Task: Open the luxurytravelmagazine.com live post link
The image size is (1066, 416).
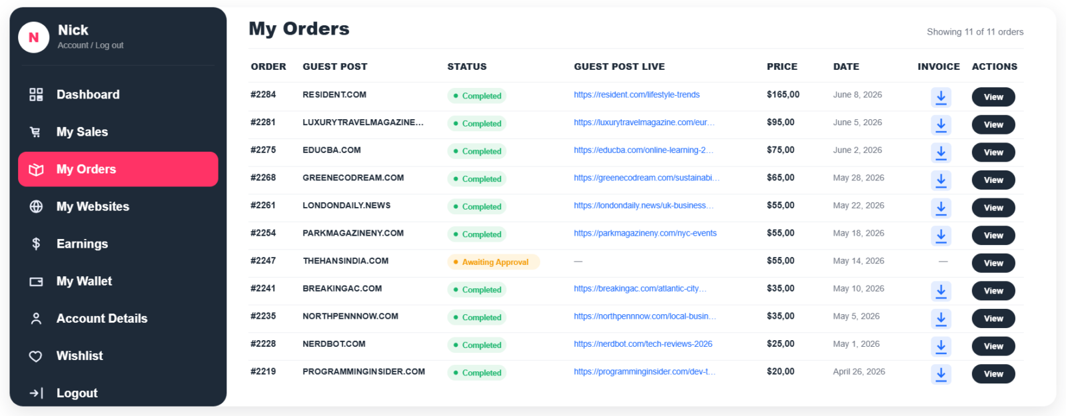Action: click(x=644, y=122)
